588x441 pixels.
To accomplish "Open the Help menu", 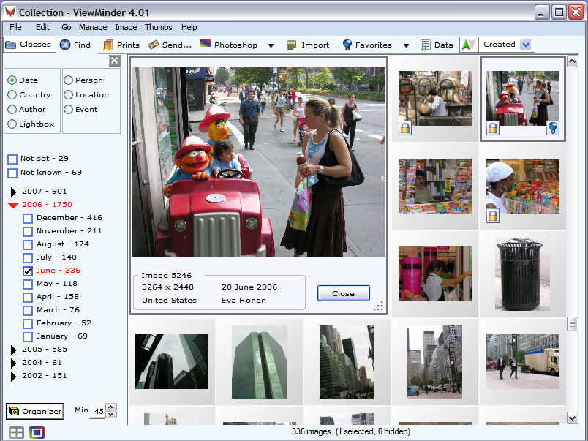I will [x=189, y=27].
